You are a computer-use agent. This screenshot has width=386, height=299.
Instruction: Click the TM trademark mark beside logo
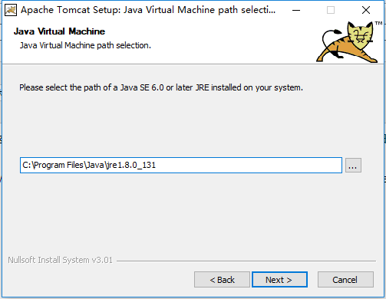pyautogui.click(x=378, y=23)
